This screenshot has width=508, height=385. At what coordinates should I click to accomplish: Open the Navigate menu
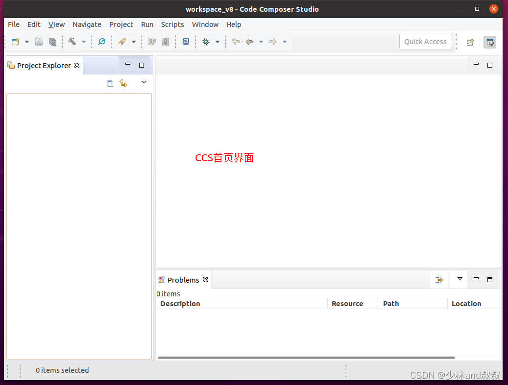click(87, 24)
